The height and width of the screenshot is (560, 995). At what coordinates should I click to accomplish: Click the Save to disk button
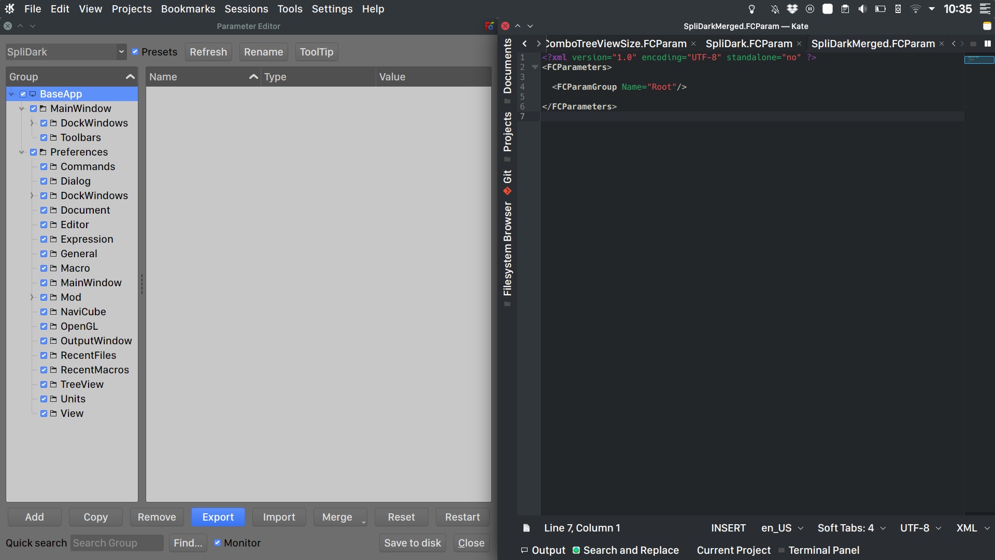412,543
